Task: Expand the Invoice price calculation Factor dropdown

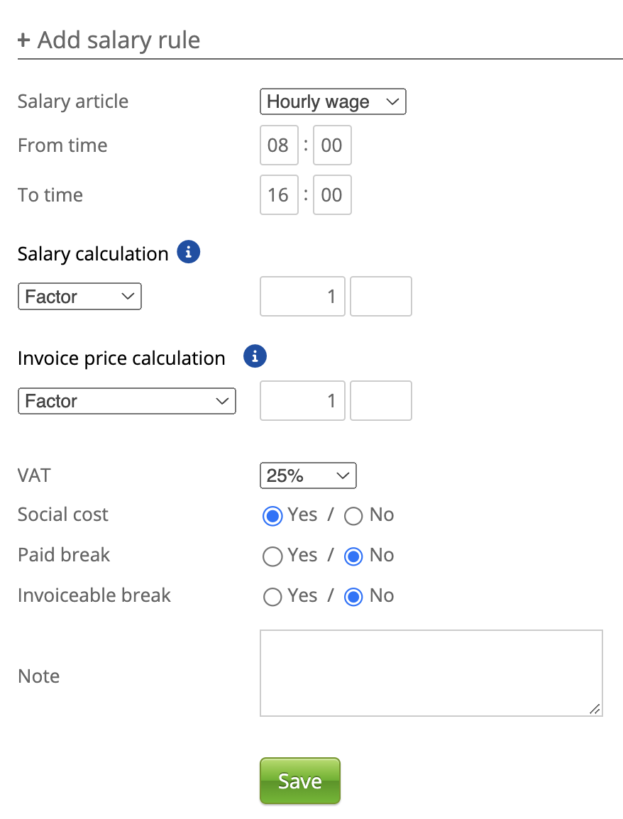Action: click(x=126, y=401)
